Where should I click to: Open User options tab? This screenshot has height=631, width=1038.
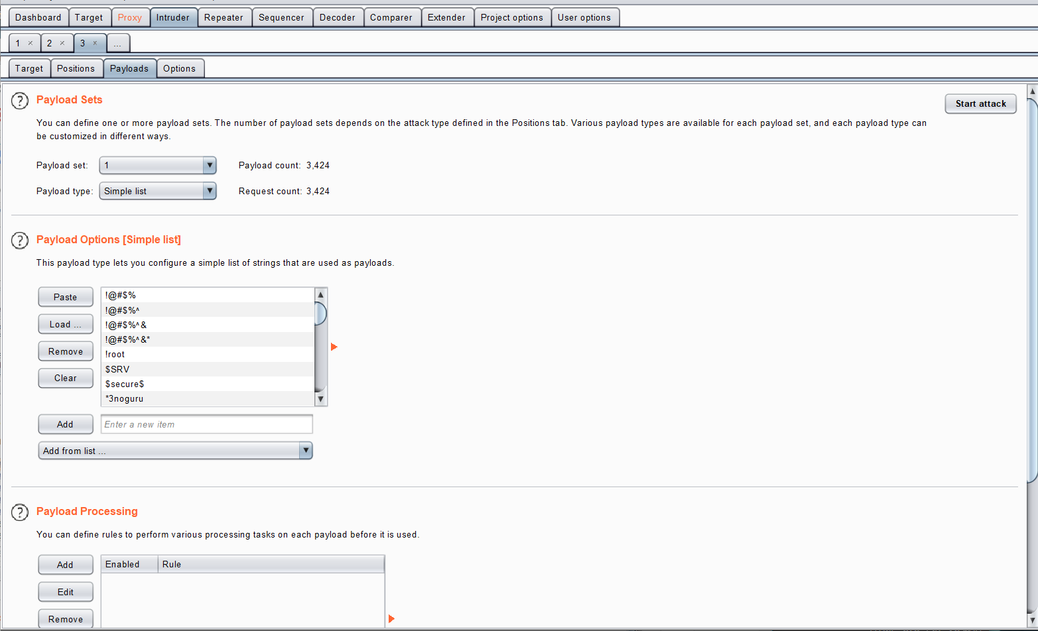584,17
